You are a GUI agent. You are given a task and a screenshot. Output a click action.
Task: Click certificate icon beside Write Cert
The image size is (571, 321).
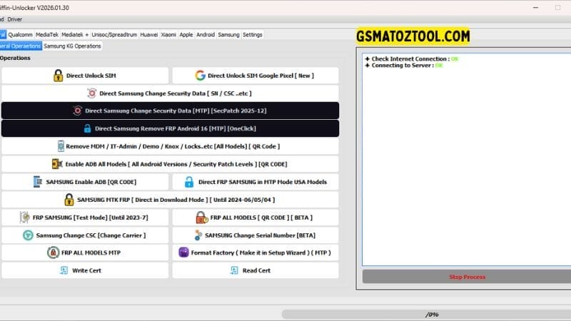coord(64,270)
